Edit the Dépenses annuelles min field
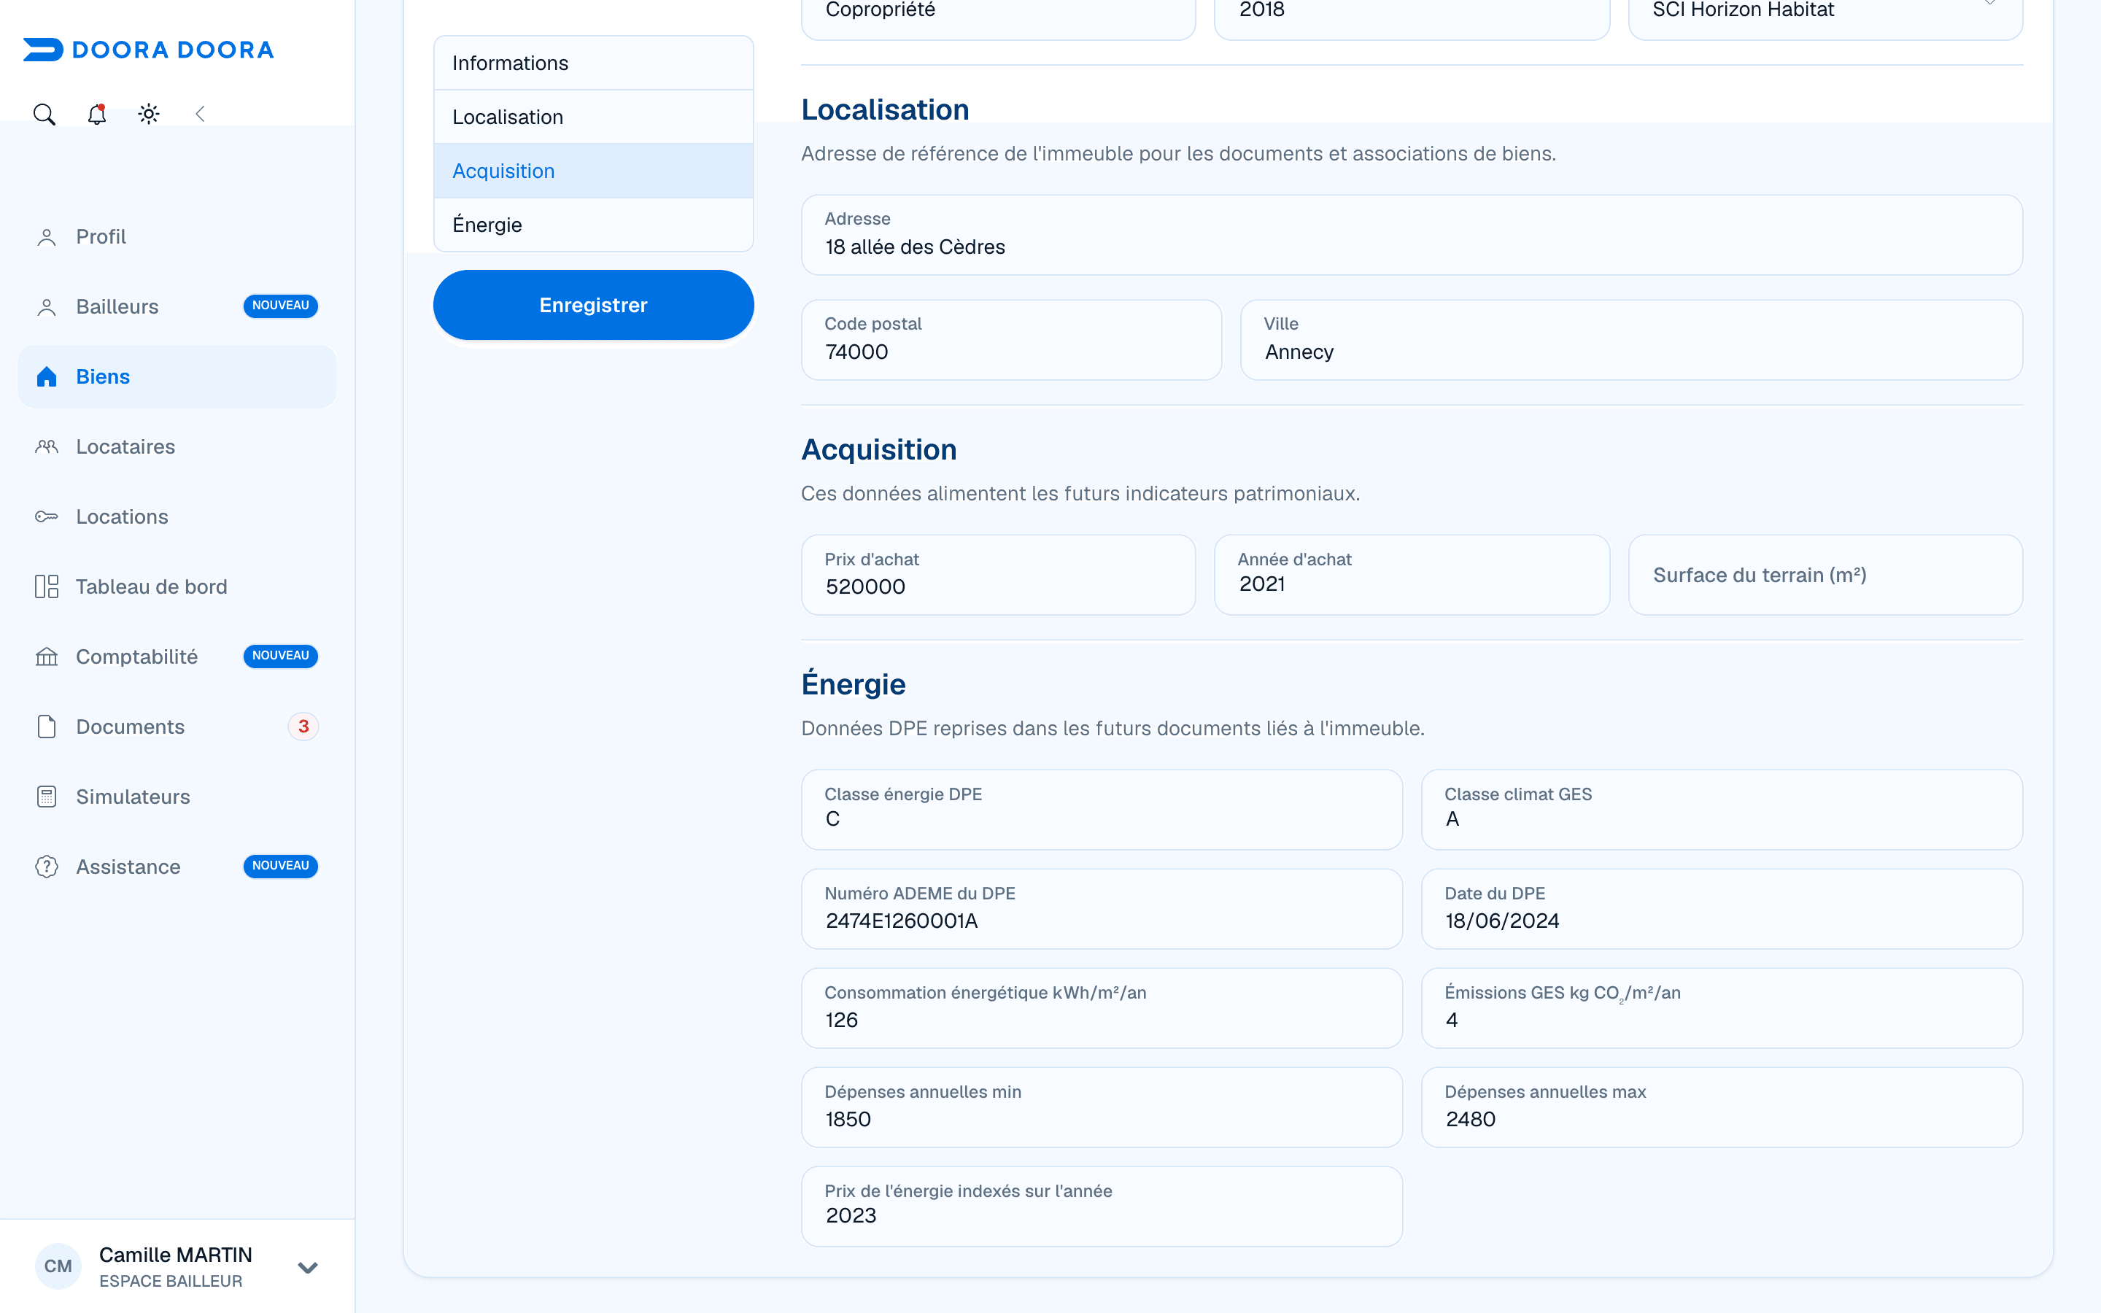The image size is (2101, 1313). 1102,1107
